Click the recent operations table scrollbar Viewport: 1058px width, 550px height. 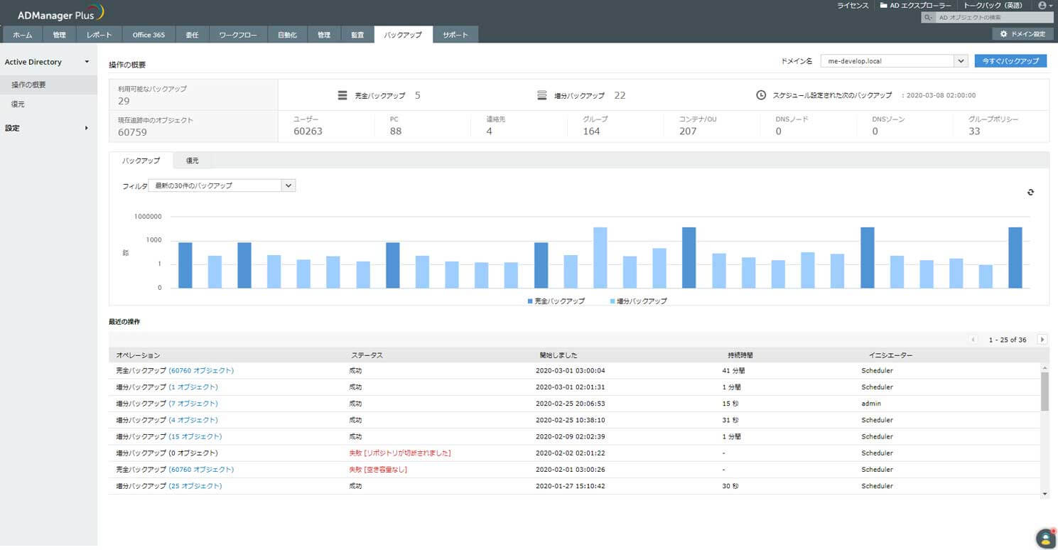point(1044,391)
